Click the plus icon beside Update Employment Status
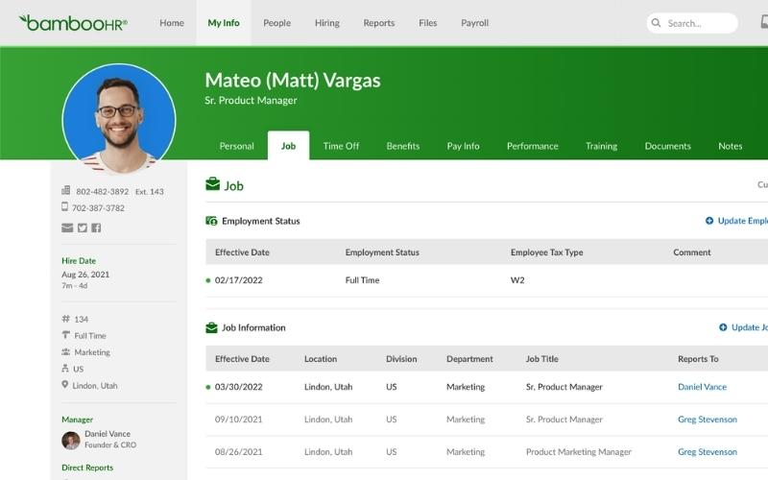The image size is (768, 480). (x=709, y=221)
